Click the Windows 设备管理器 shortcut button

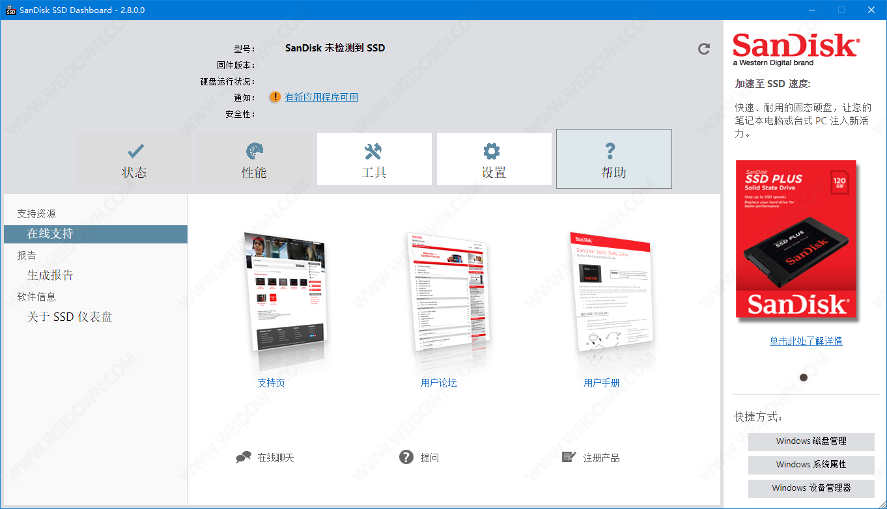click(811, 488)
